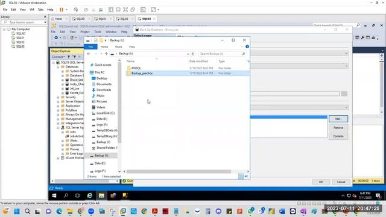
Task: Toggle the VMware library sidebar view icon
Action: (x=111, y=10)
